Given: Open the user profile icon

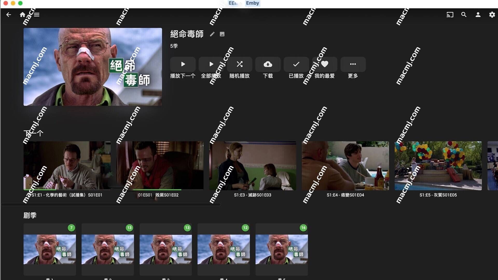Looking at the screenshot, I should tap(478, 15).
